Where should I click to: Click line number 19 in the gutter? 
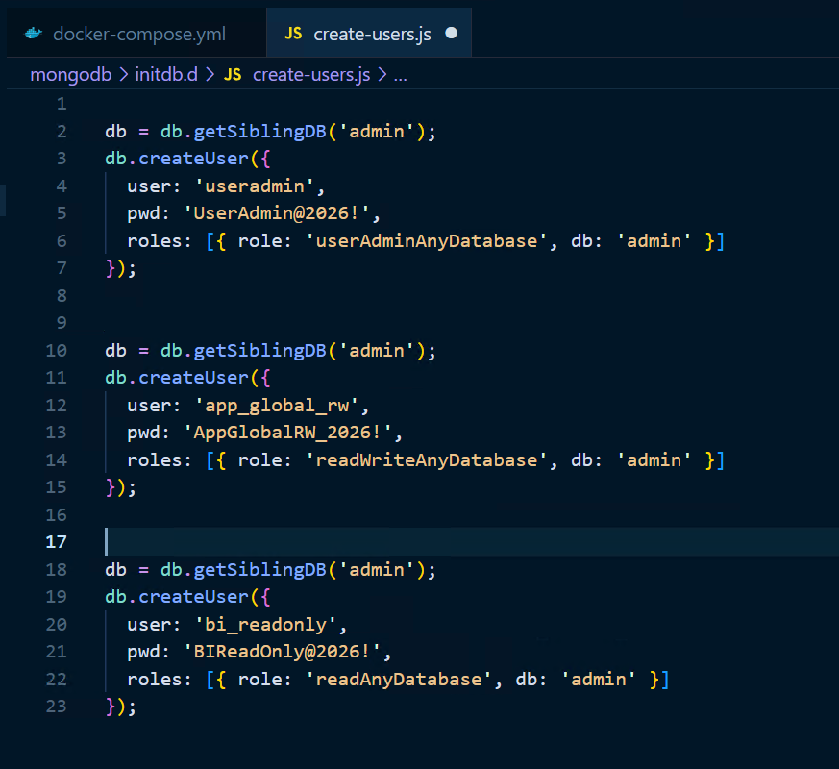pyautogui.click(x=57, y=597)
